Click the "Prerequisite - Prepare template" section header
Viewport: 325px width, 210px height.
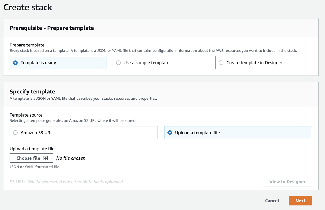[x=52, y=28]
